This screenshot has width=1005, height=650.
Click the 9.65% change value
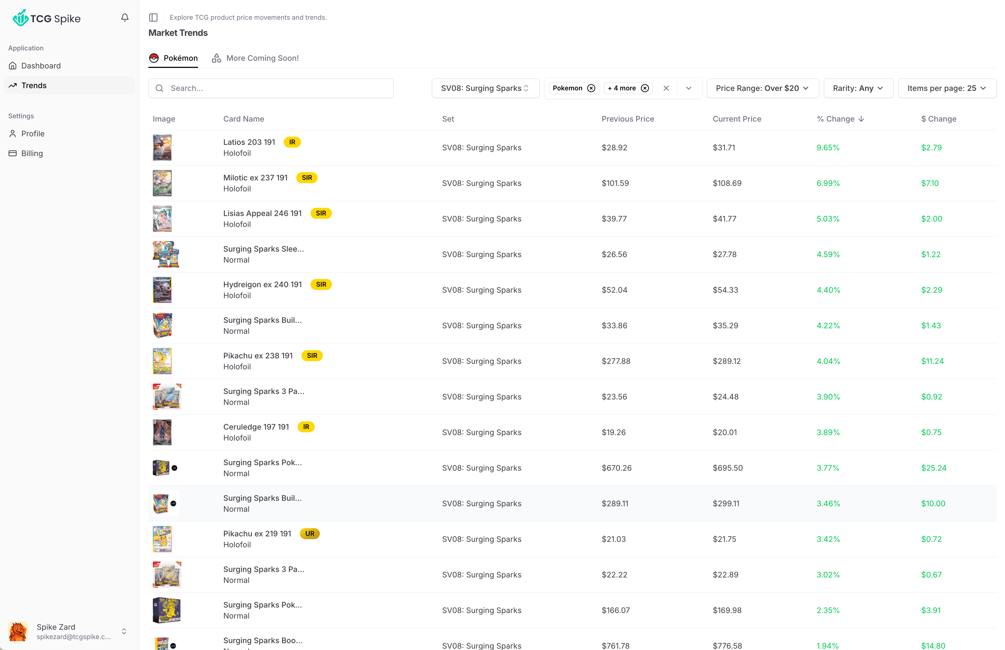tap(828, 148)
